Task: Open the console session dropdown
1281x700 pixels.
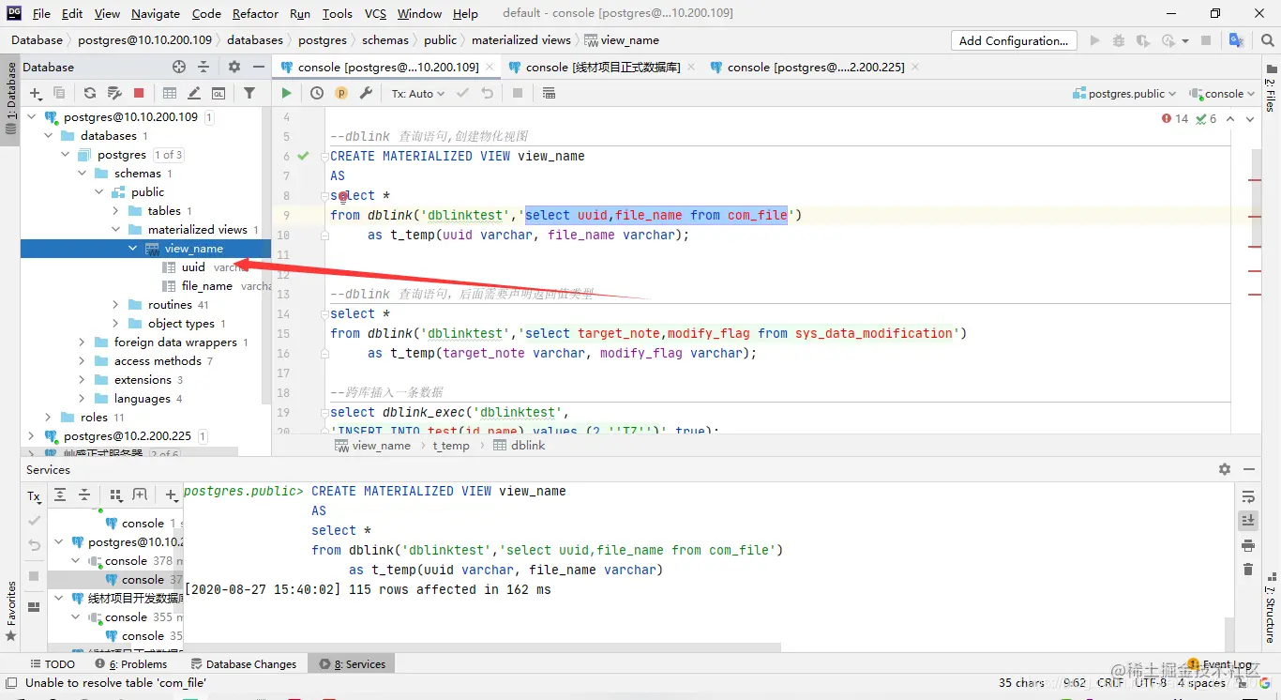Action: [x=1222, y=94]
